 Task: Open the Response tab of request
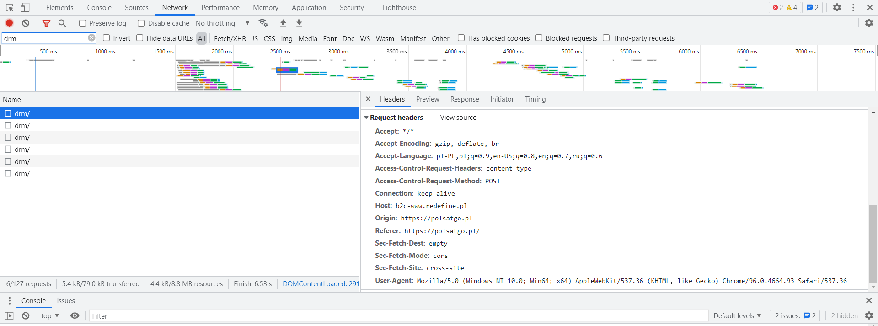(465, 99)
